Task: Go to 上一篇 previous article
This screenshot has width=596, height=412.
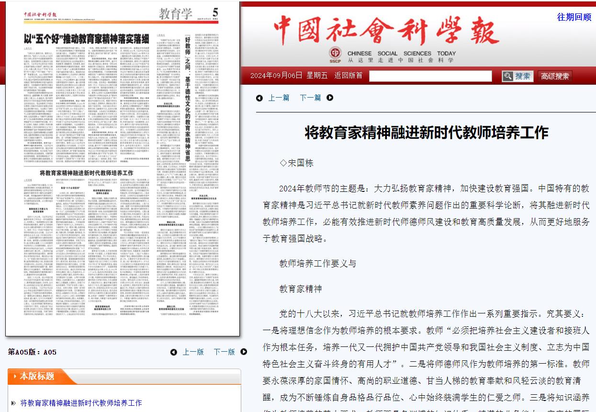Action: pyautogui.click(x=279, y=98)
